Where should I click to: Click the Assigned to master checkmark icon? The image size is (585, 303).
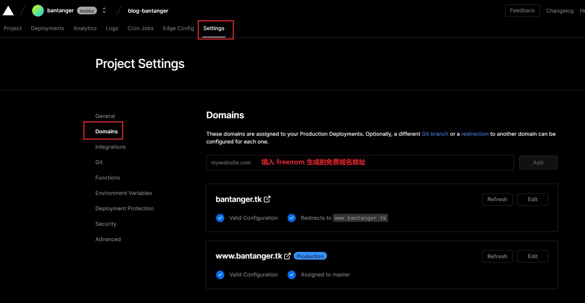pos(292,275)
